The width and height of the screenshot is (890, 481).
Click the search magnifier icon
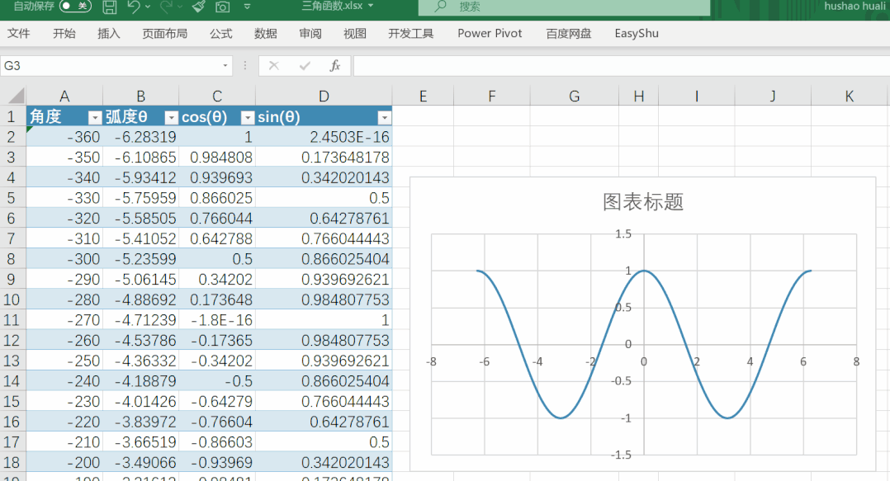coord(441,7)
